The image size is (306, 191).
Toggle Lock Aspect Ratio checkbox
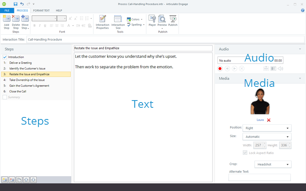(245, 153)
